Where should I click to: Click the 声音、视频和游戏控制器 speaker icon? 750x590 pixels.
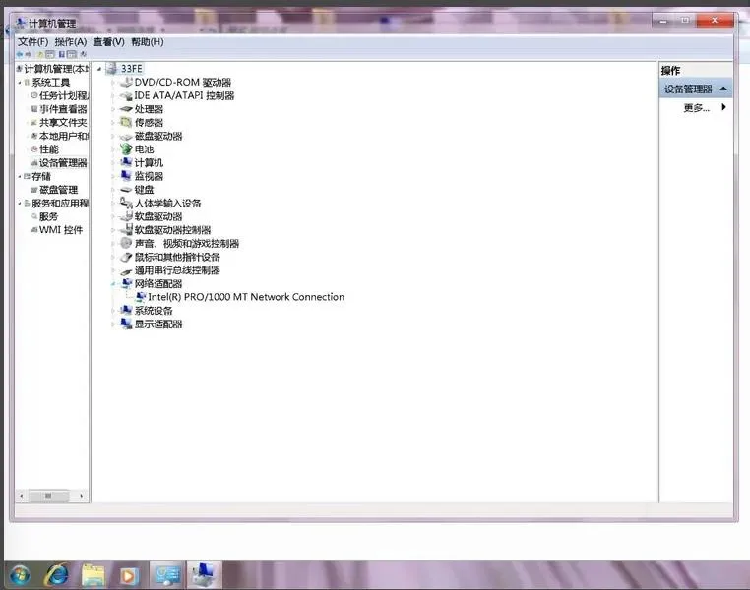click(126, 243)
